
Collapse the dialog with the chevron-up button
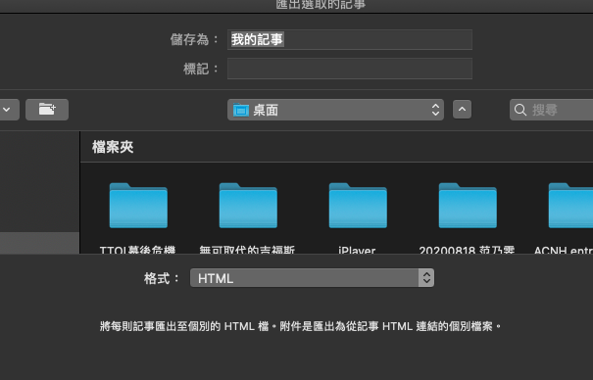pos(462,110)
